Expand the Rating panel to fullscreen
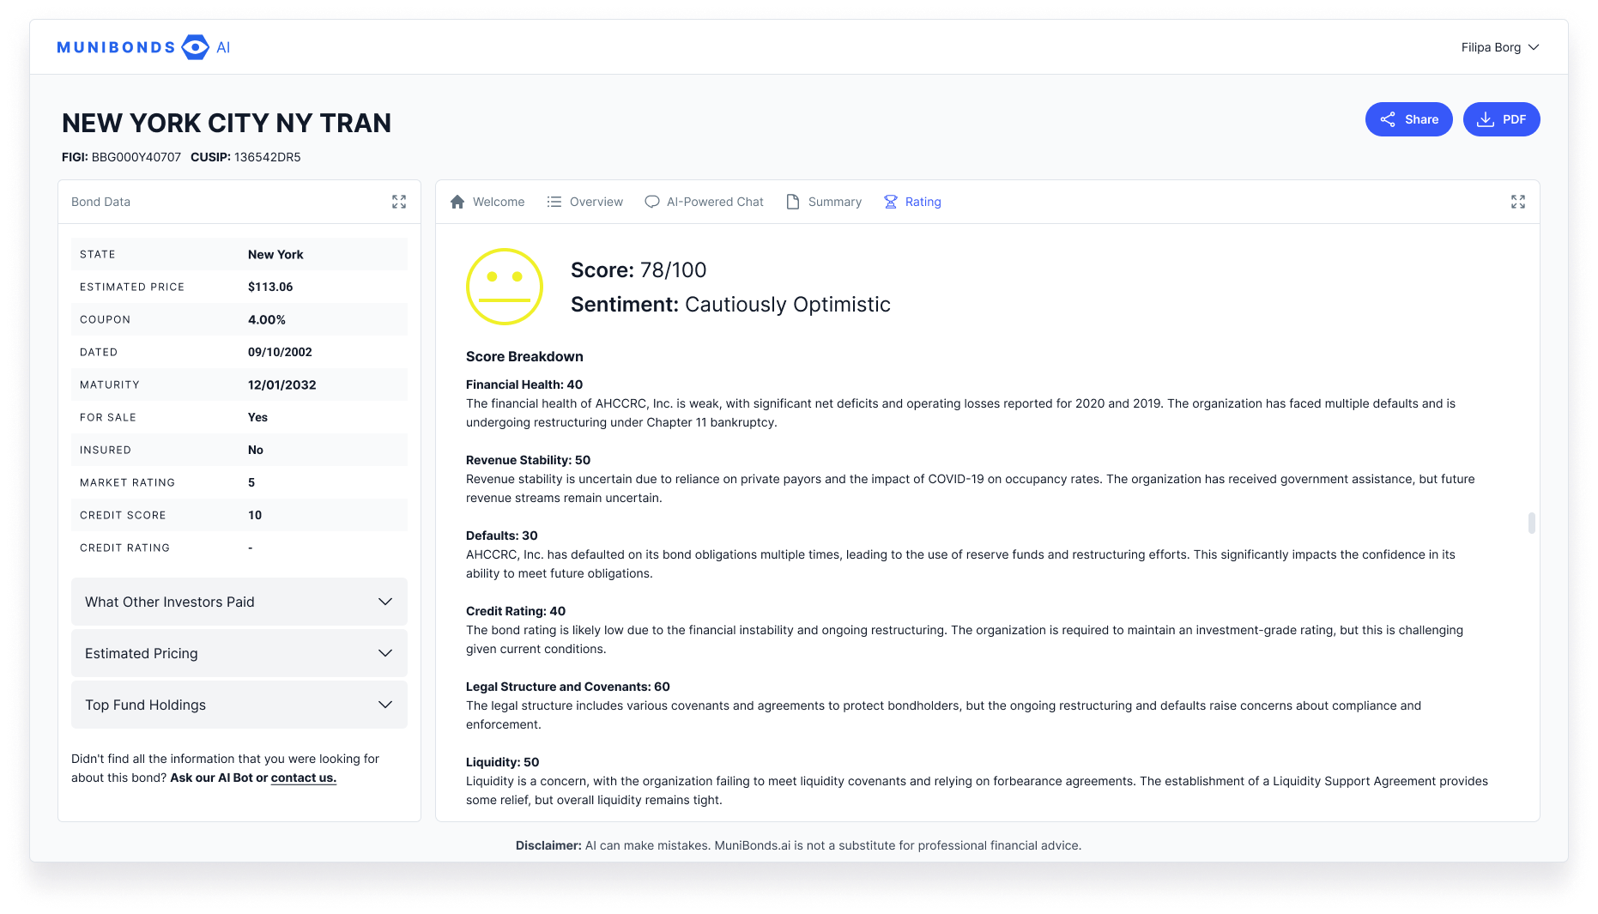Screen dimensions: 1598x914 click(1518, 202)
